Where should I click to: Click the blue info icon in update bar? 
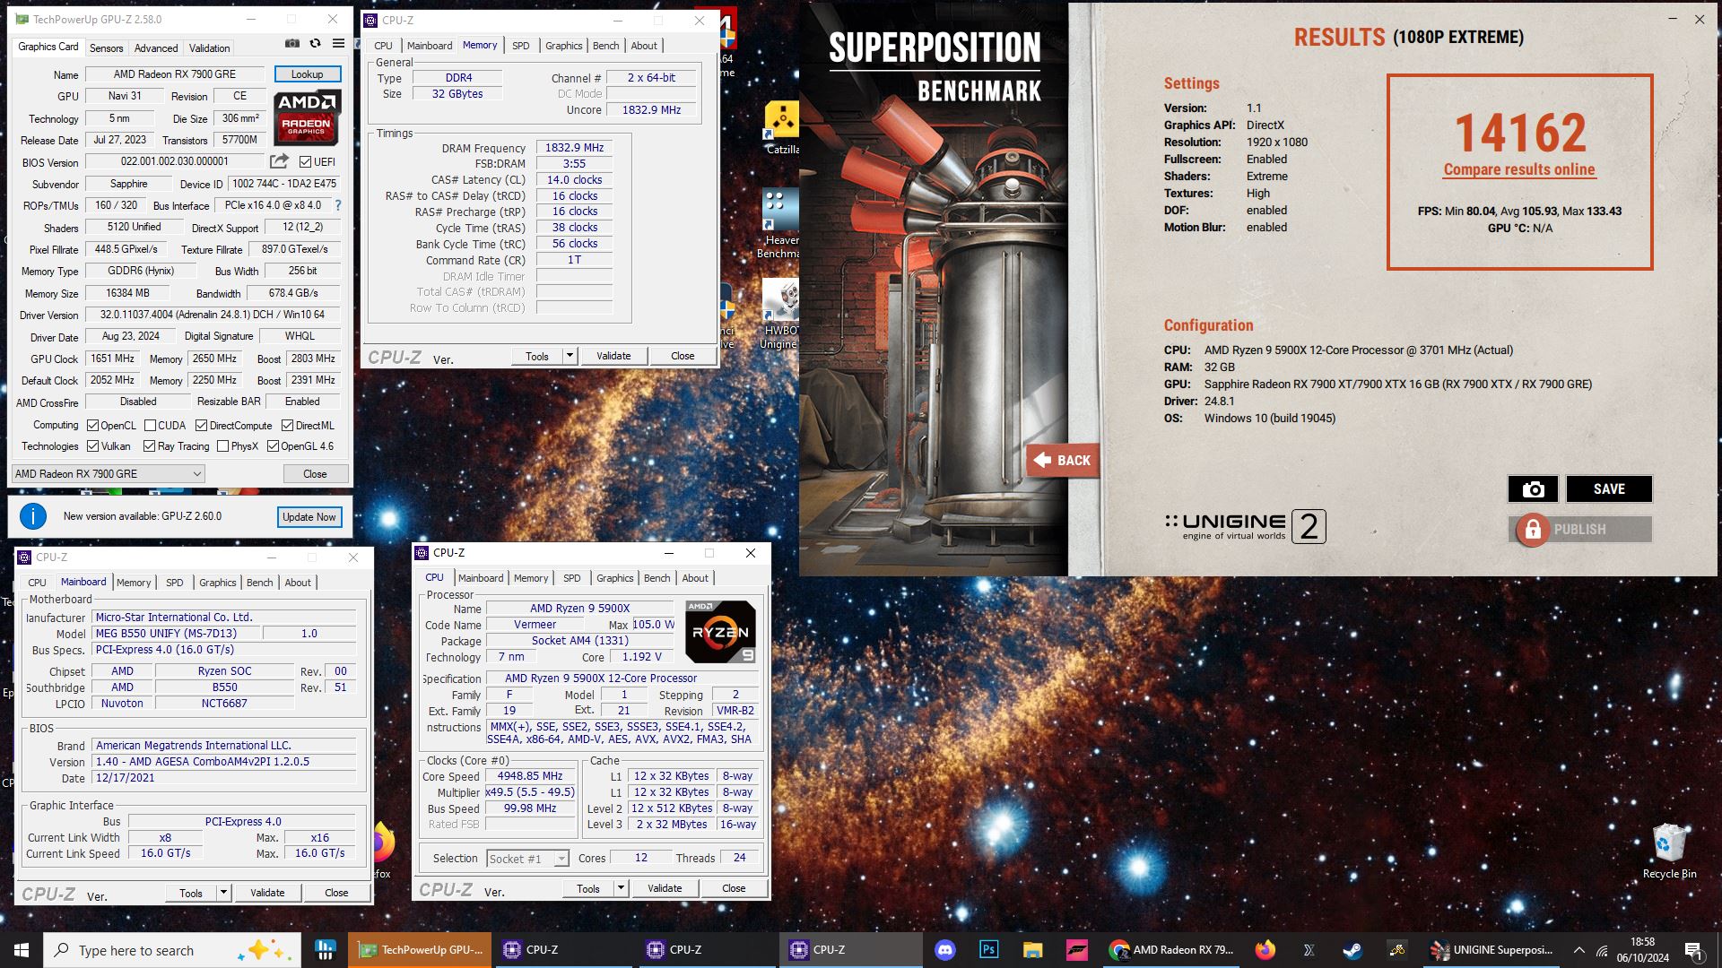tap(33, 516)
